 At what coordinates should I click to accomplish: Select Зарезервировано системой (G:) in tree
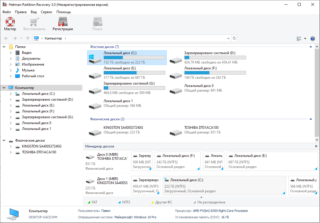point(47,117)
